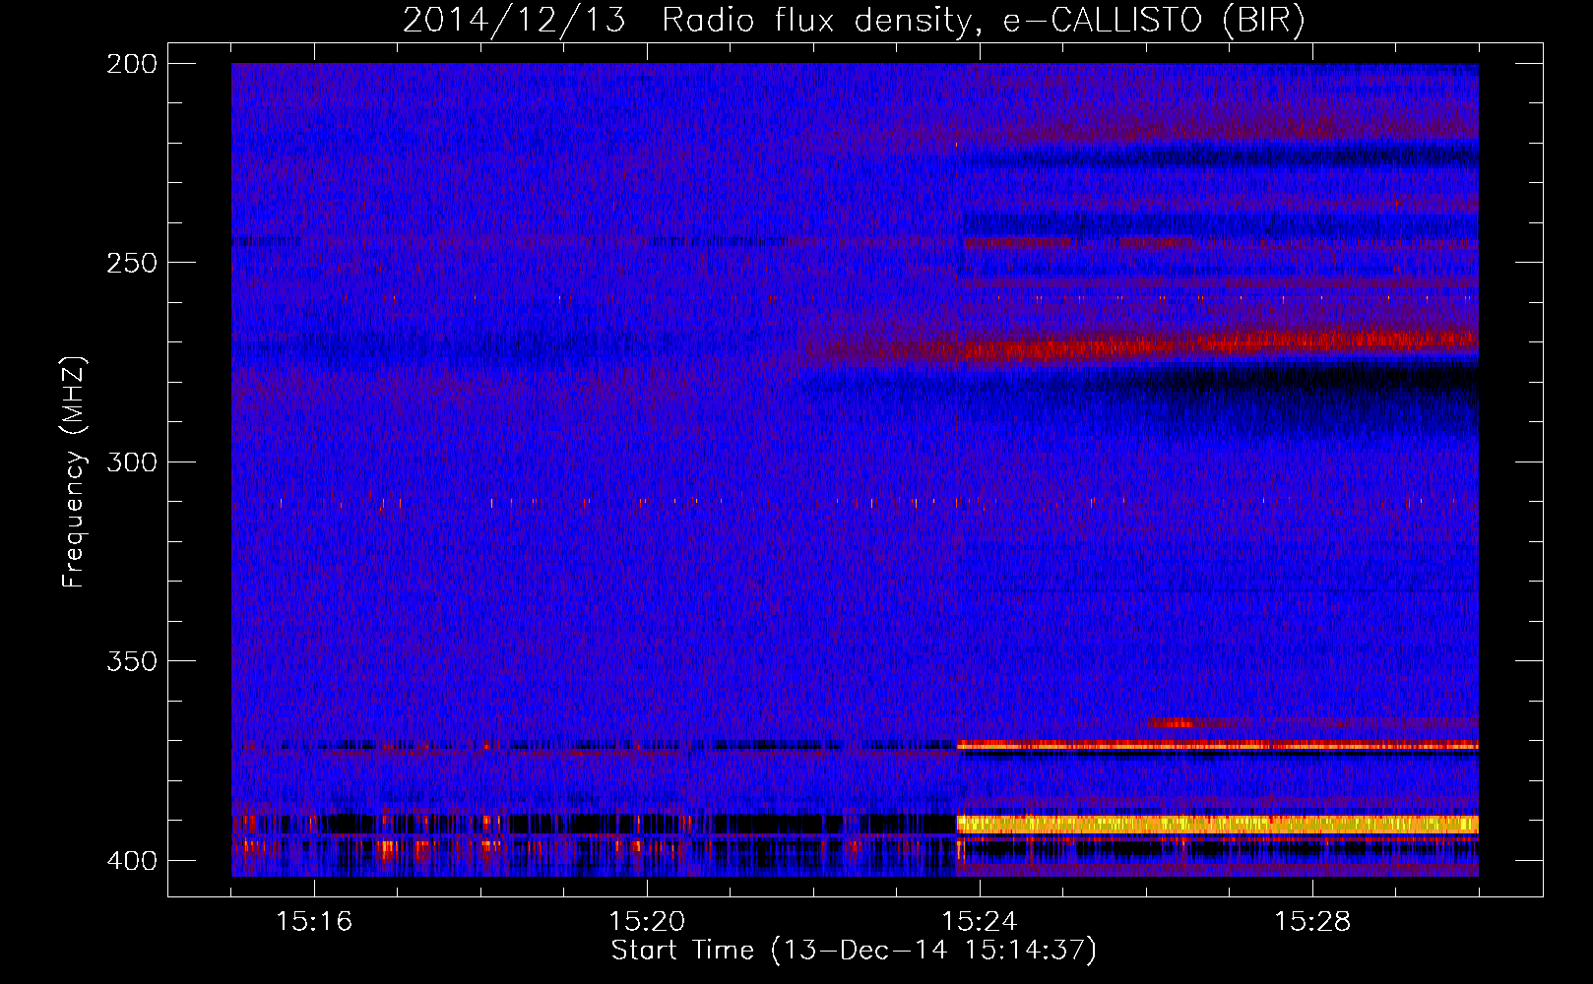Screen dimensions: 1593x984
Task: Click the plot title '2014/12/13 Radio flux density, e-CALLISTO (BIR)'
Action: (x=854, y=20)
